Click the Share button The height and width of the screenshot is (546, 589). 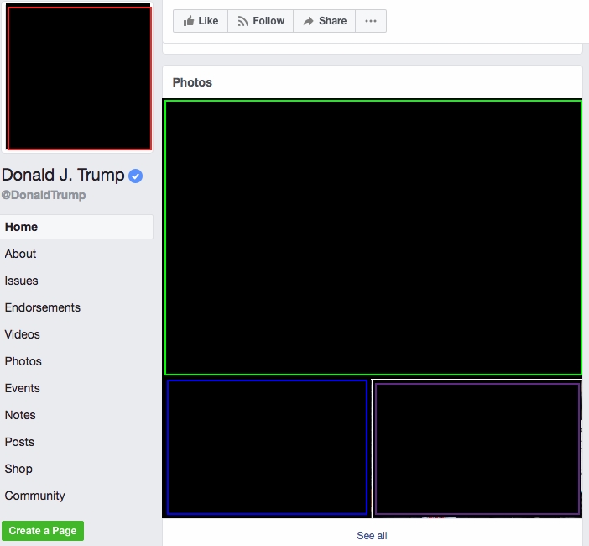pos(325,21)
